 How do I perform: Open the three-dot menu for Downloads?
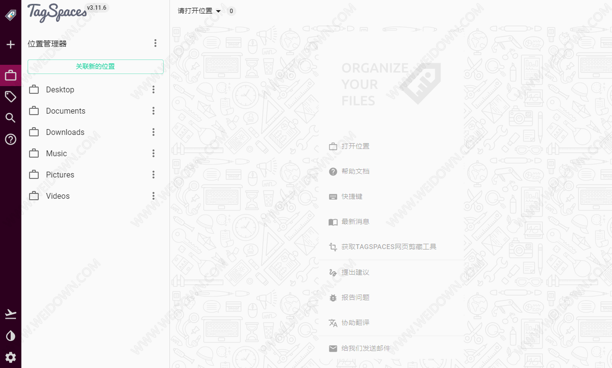[153, 132]
